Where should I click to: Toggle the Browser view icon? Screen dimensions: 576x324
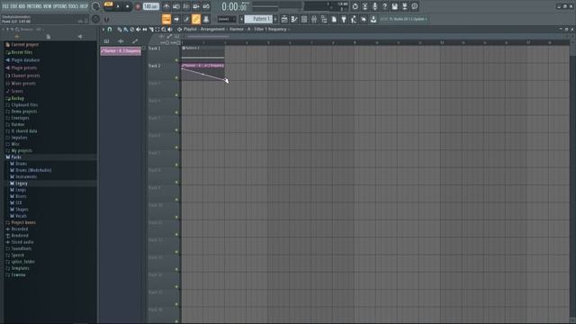[x=324, y=19]
